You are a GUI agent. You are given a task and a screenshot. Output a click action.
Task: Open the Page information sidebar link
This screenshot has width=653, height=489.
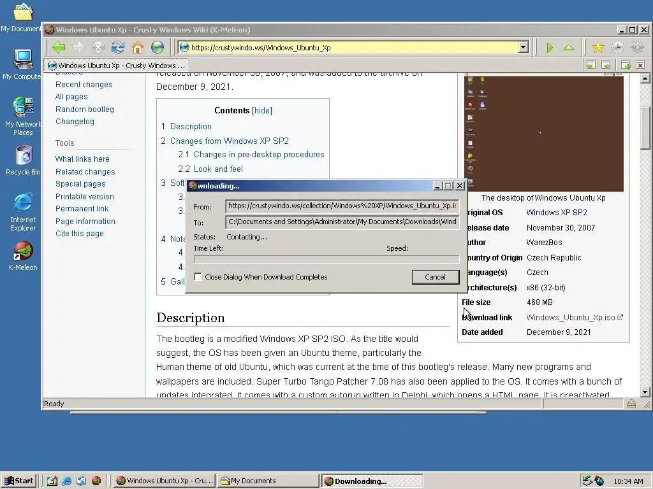(85, 221)
